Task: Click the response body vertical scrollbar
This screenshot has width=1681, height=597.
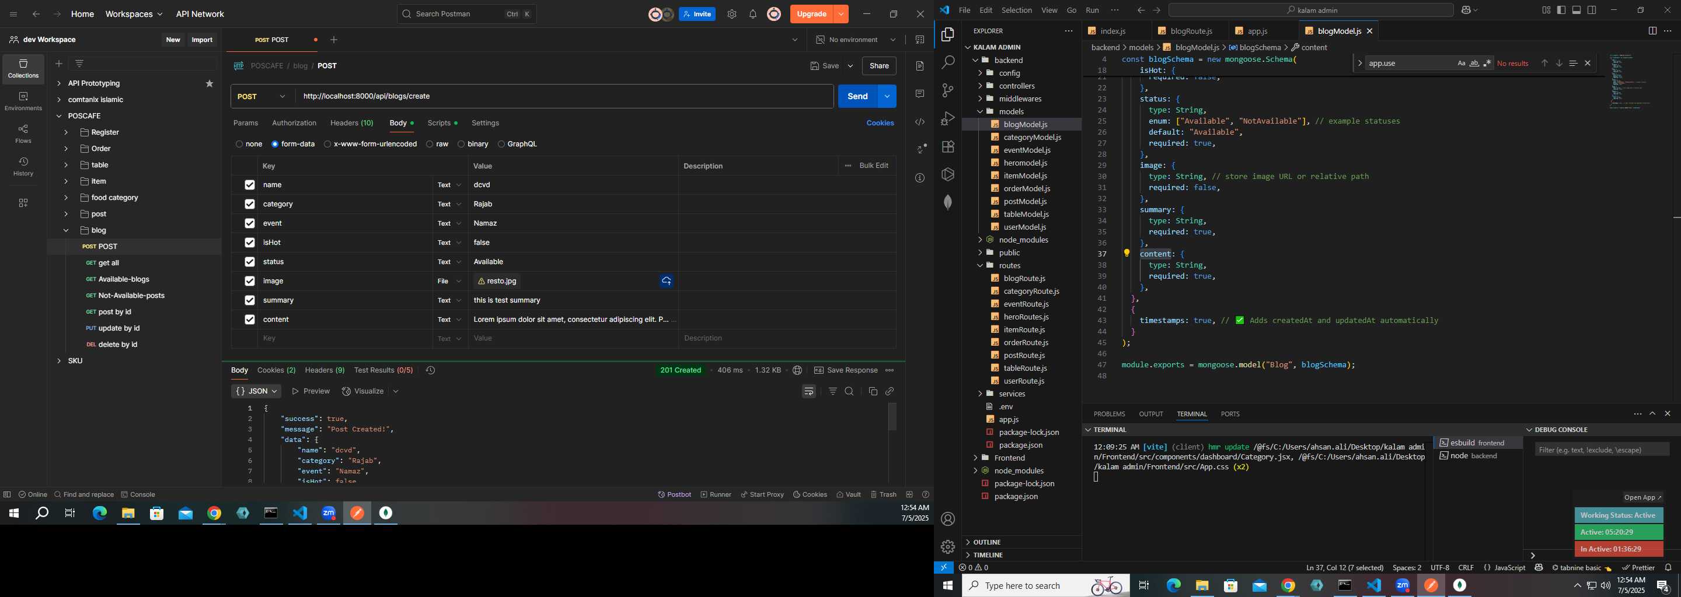Action: click(x=892, y=417)
